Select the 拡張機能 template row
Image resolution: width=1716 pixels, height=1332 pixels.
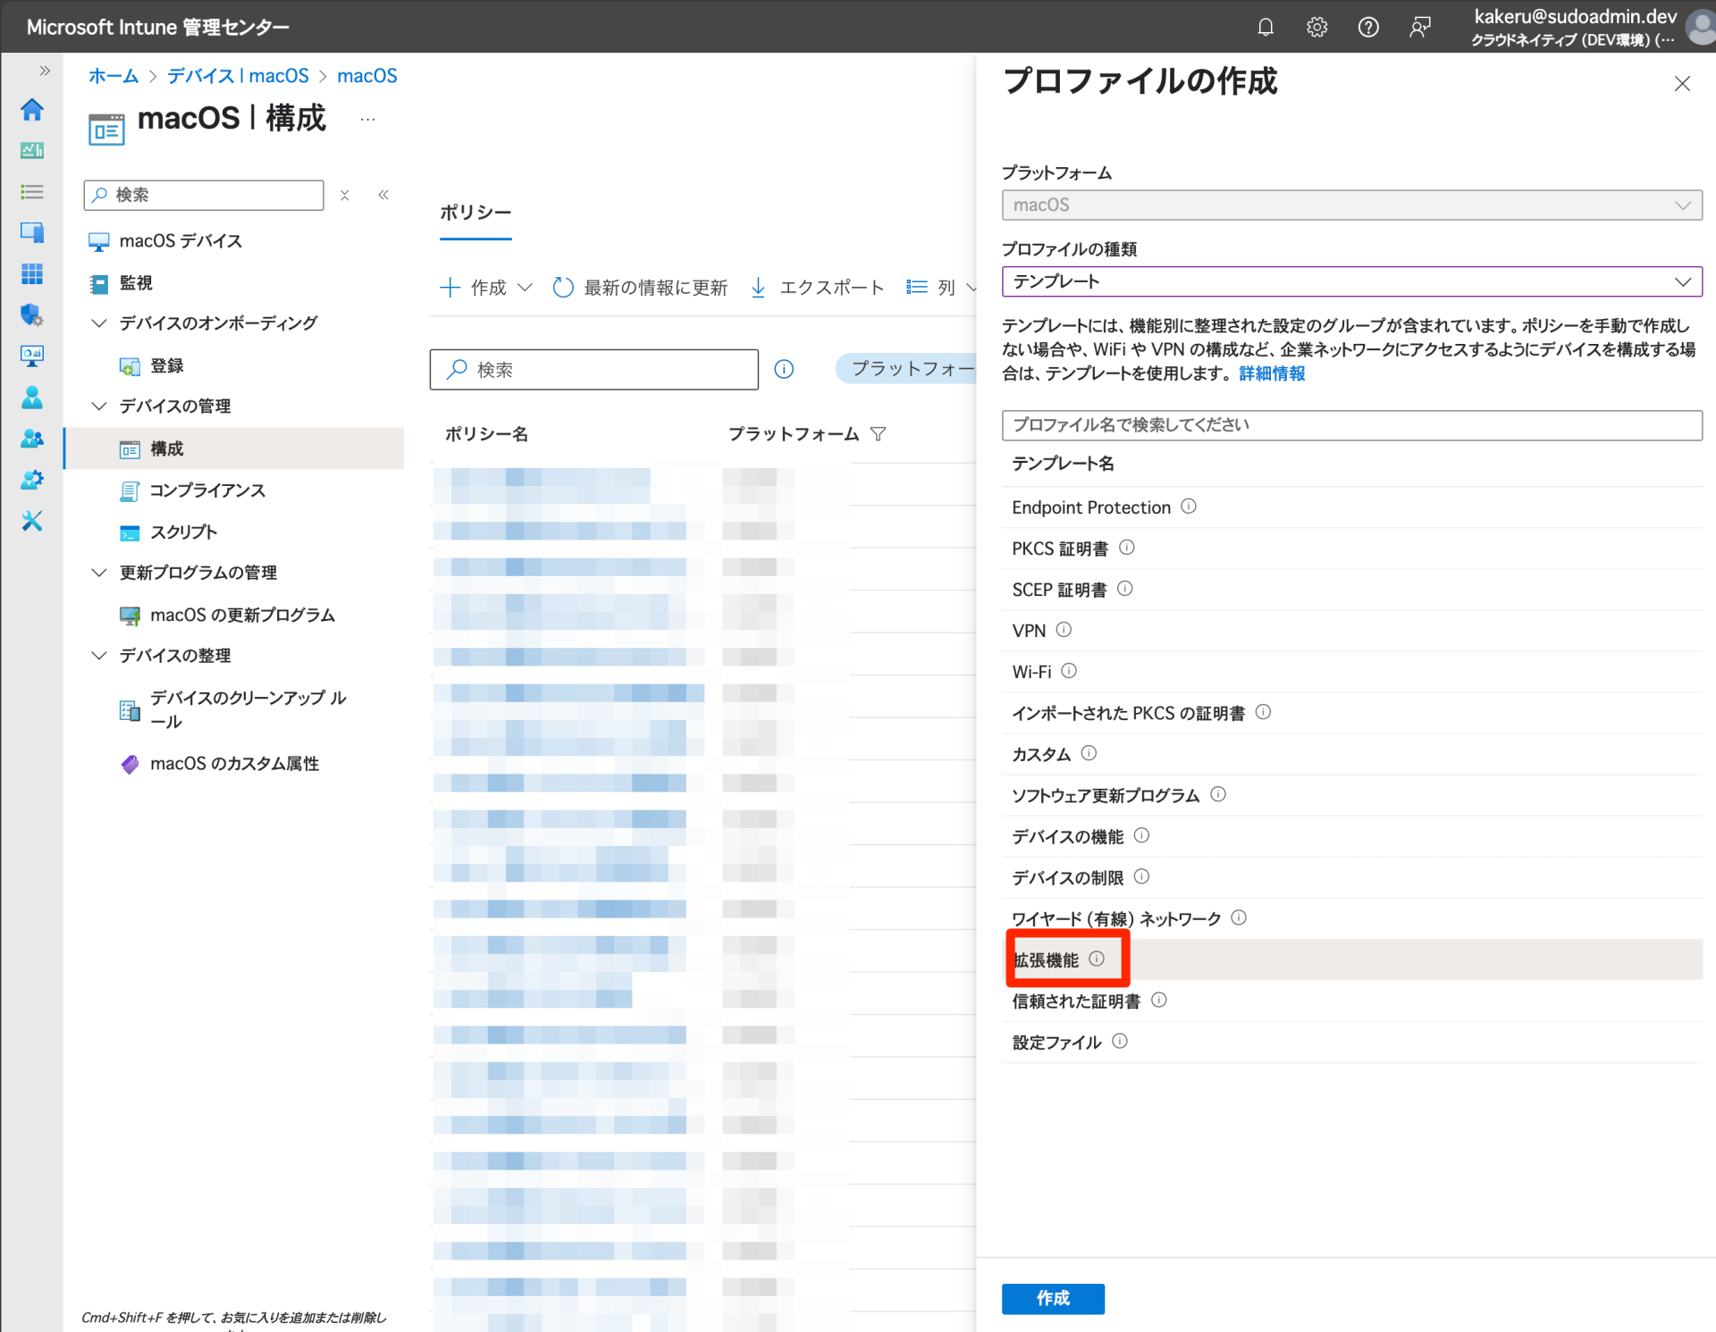coord(1055,959)
